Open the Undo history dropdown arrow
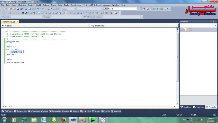The height and width of the screenshot is (123, 218). click(x=40, y=9)
